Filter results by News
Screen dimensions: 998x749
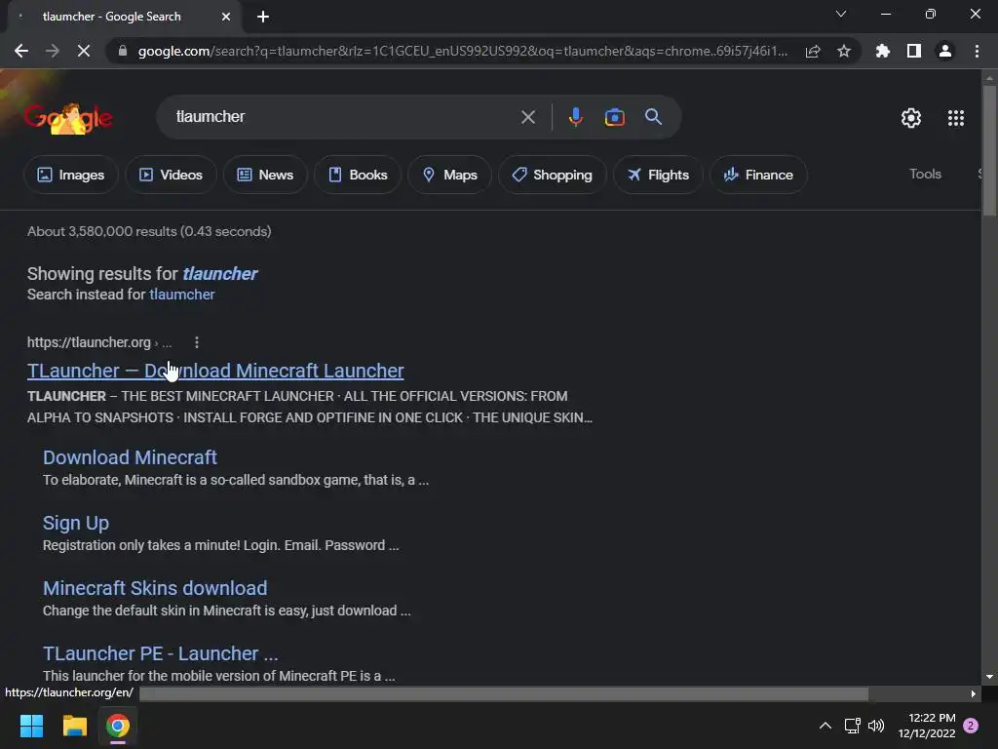click(x=265, y=175)
